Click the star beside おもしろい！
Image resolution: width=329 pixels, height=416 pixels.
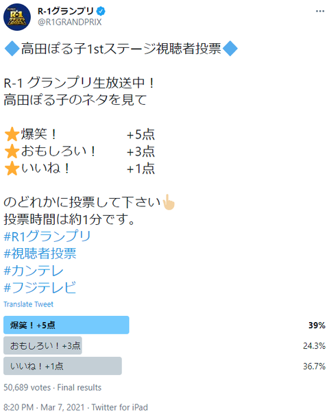tap(12, 151)
